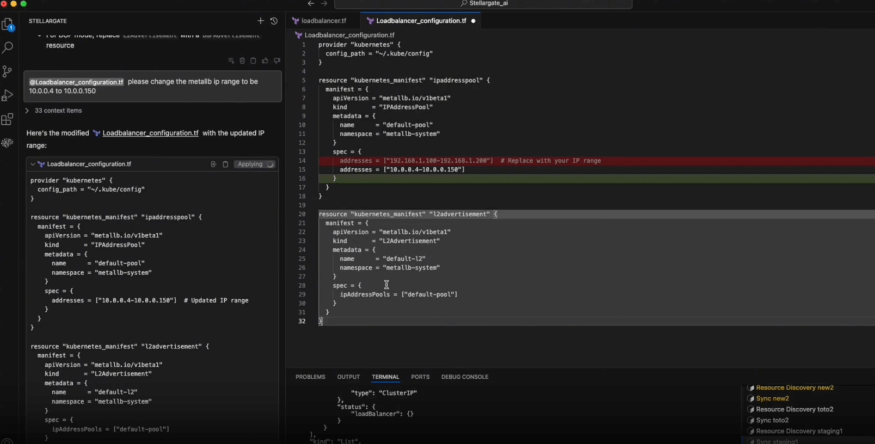Screen dimensions: 875x444
Task: Click the trash icon in response toolbar
Action: click(242, 61)
